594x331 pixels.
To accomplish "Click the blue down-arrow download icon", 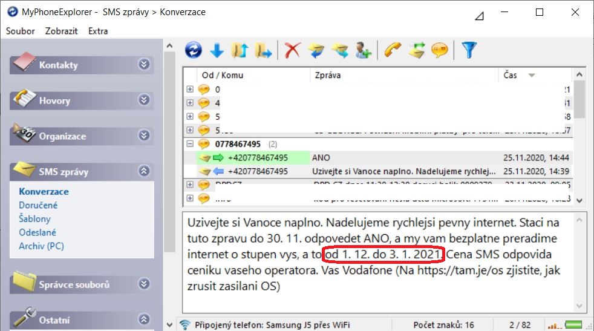I will tap(216, 51).
